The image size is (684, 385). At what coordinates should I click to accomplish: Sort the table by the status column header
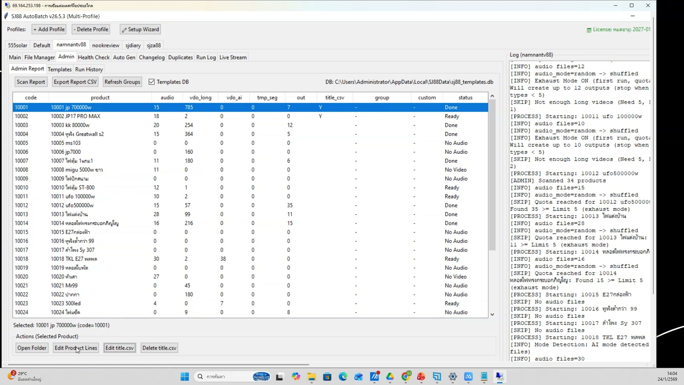[x=465, y=98]
